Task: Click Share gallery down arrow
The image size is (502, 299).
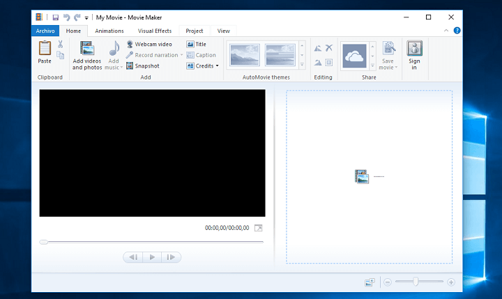Action: click(372, 56)
